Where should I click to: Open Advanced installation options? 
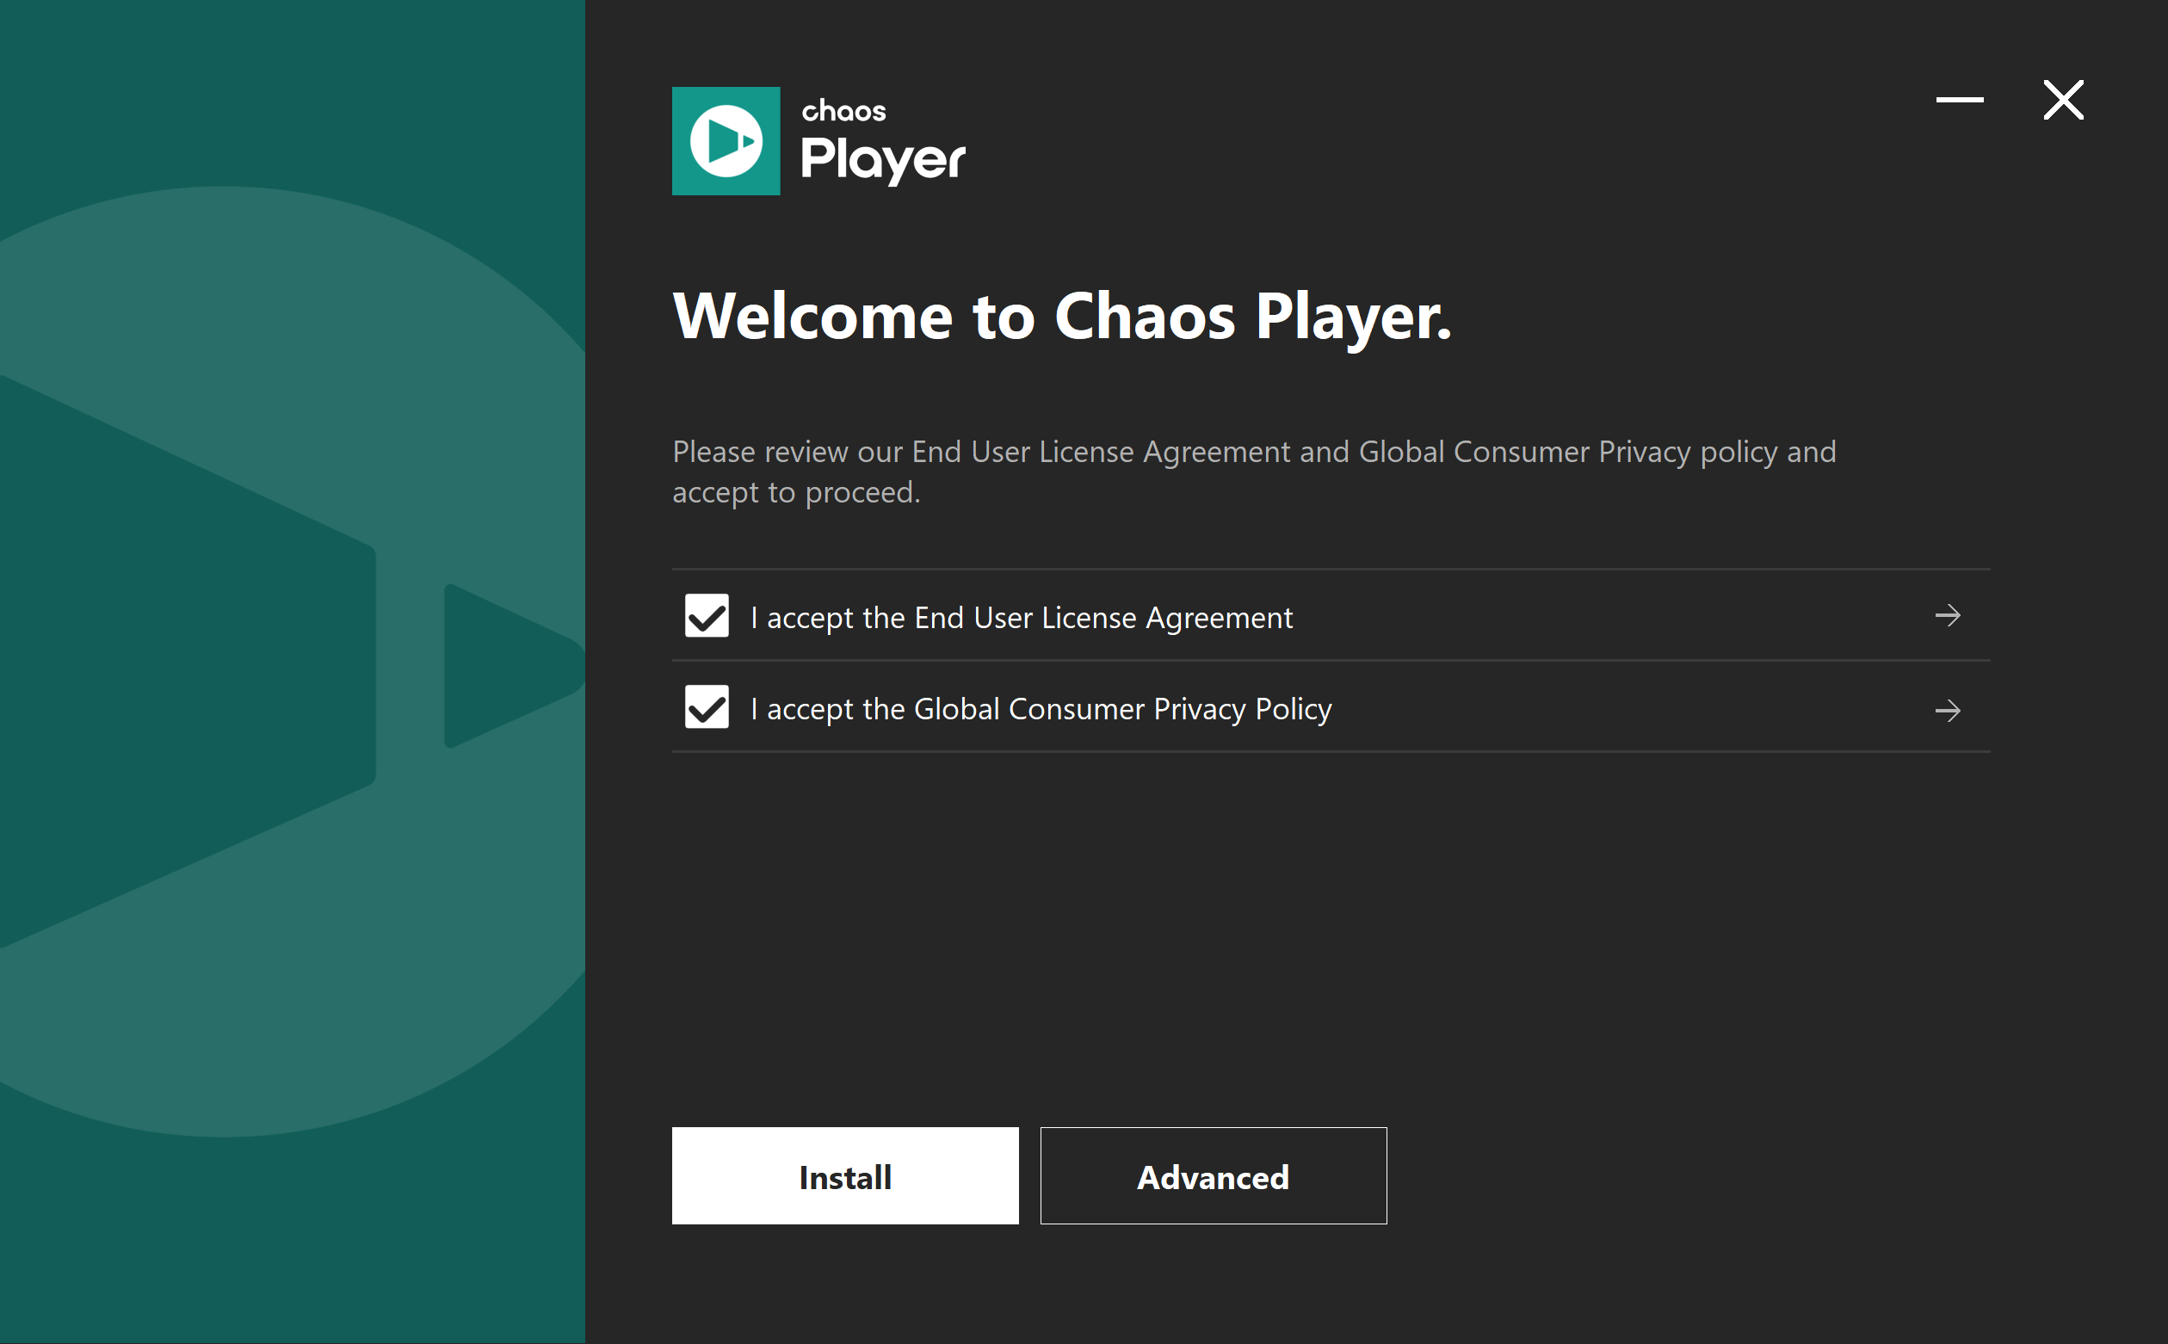1214,1176
